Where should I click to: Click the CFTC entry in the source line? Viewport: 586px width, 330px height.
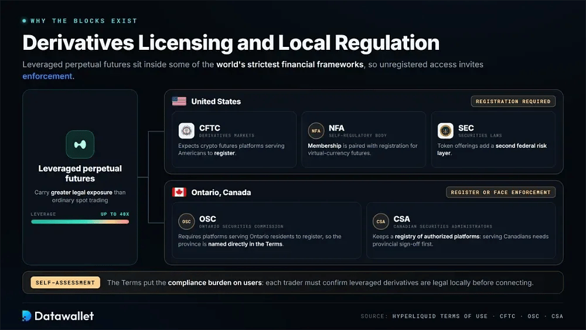tap(507, 316)
